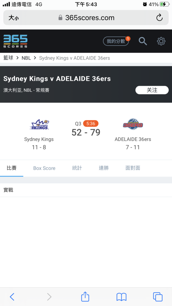The width and height of the screenshot is (172, 306).
Task: Open the 面對面 tab
Action: [133, 168]
